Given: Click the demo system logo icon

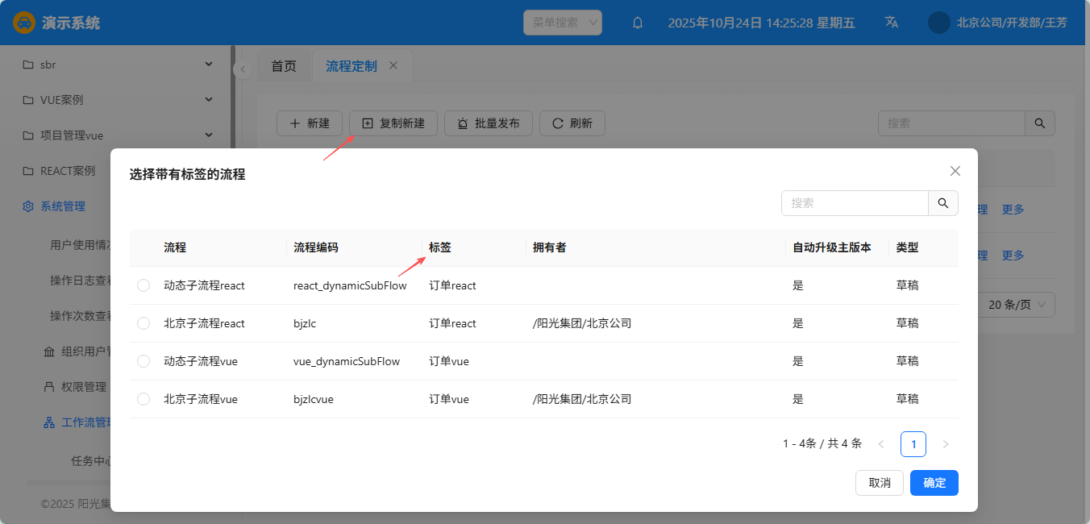Looking at the screenshot, I should (x=24, y=23).
